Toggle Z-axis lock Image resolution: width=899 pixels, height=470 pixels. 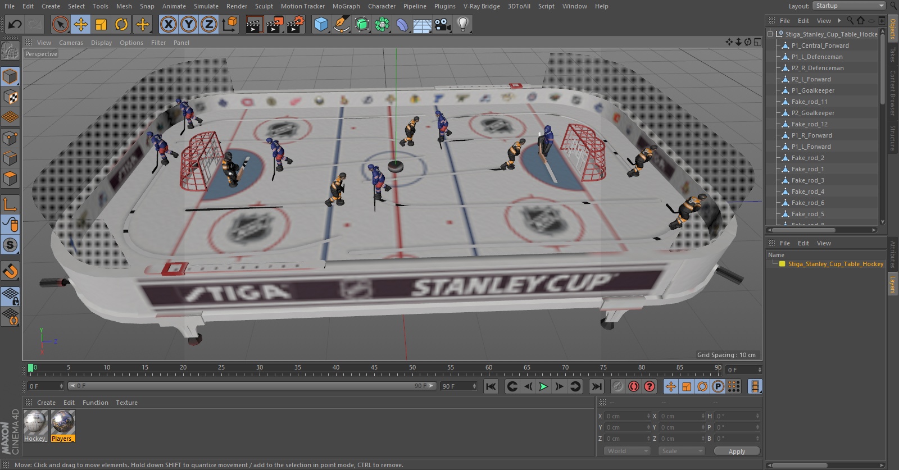pos(209,24)
